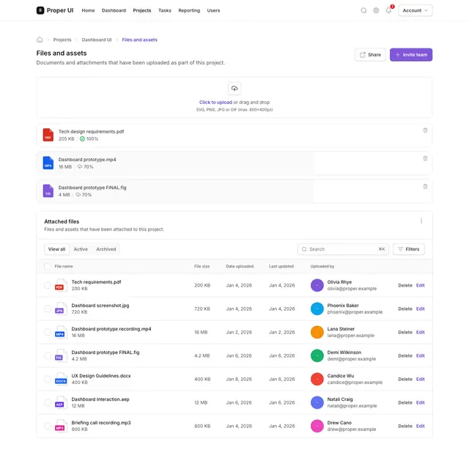469x469 pixels.
Task: Click the home breadcrumb icon
Action: click(x=40, y=40)
